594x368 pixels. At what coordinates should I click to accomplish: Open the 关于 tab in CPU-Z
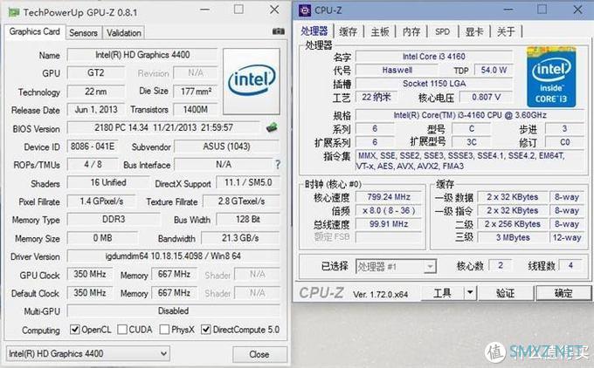tap(506, 31)
